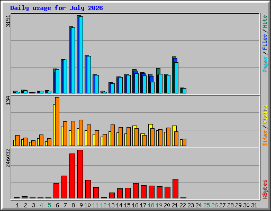Click green weekend day label "25"
Viewport: 271px width, 211px height.
pos(206,205)
